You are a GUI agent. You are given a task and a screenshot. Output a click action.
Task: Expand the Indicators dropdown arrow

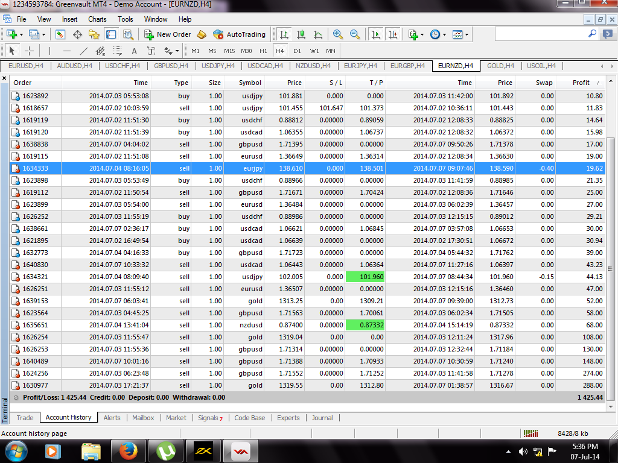click(422, 34)
